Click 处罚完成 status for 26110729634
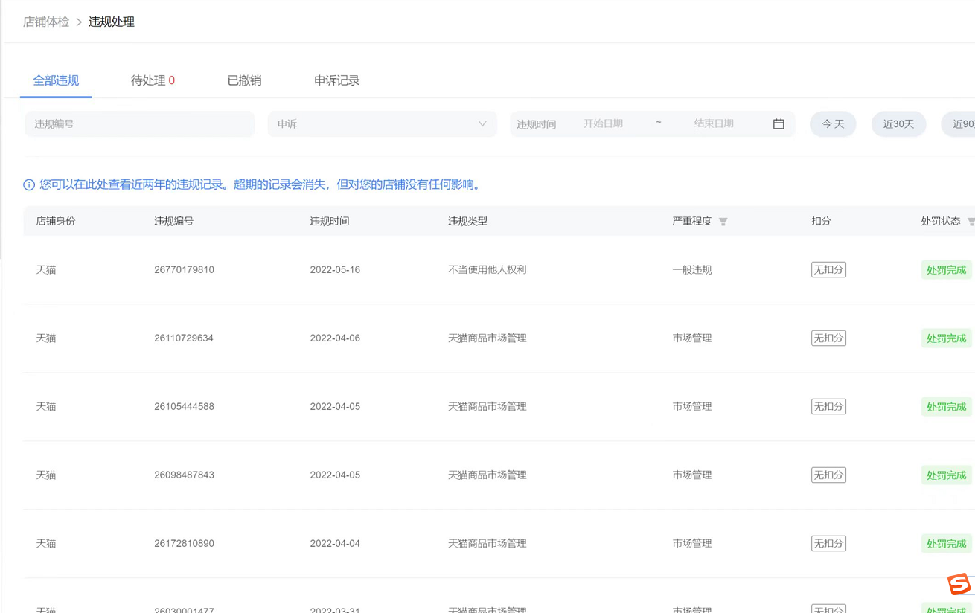Screen dimensions: 975x613 click(946, 338)
